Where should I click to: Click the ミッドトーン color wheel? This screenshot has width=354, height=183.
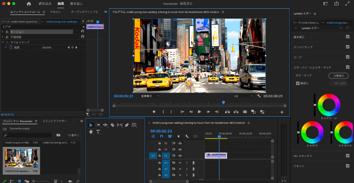tap(328, 105)
